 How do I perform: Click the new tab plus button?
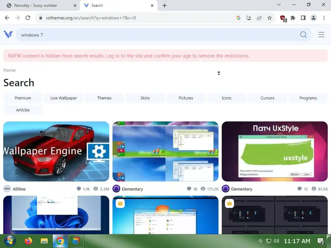coord(165,5)
